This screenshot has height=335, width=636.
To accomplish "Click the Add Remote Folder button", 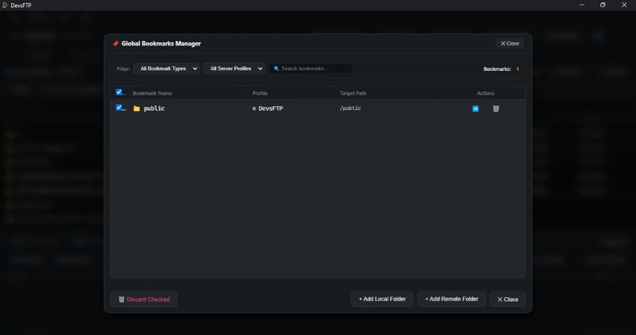I will tap(452, 299).
